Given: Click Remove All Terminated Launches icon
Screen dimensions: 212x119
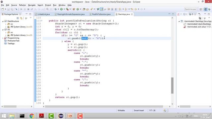Looking at the screenshot, I should pos(200,18).
